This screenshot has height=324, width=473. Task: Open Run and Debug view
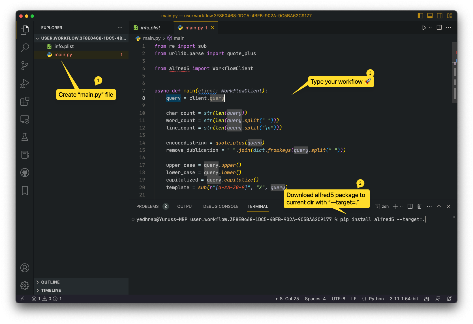(x=25, y=84)
